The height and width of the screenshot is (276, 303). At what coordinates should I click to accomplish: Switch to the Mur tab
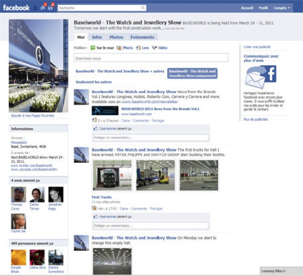[81, 37]
